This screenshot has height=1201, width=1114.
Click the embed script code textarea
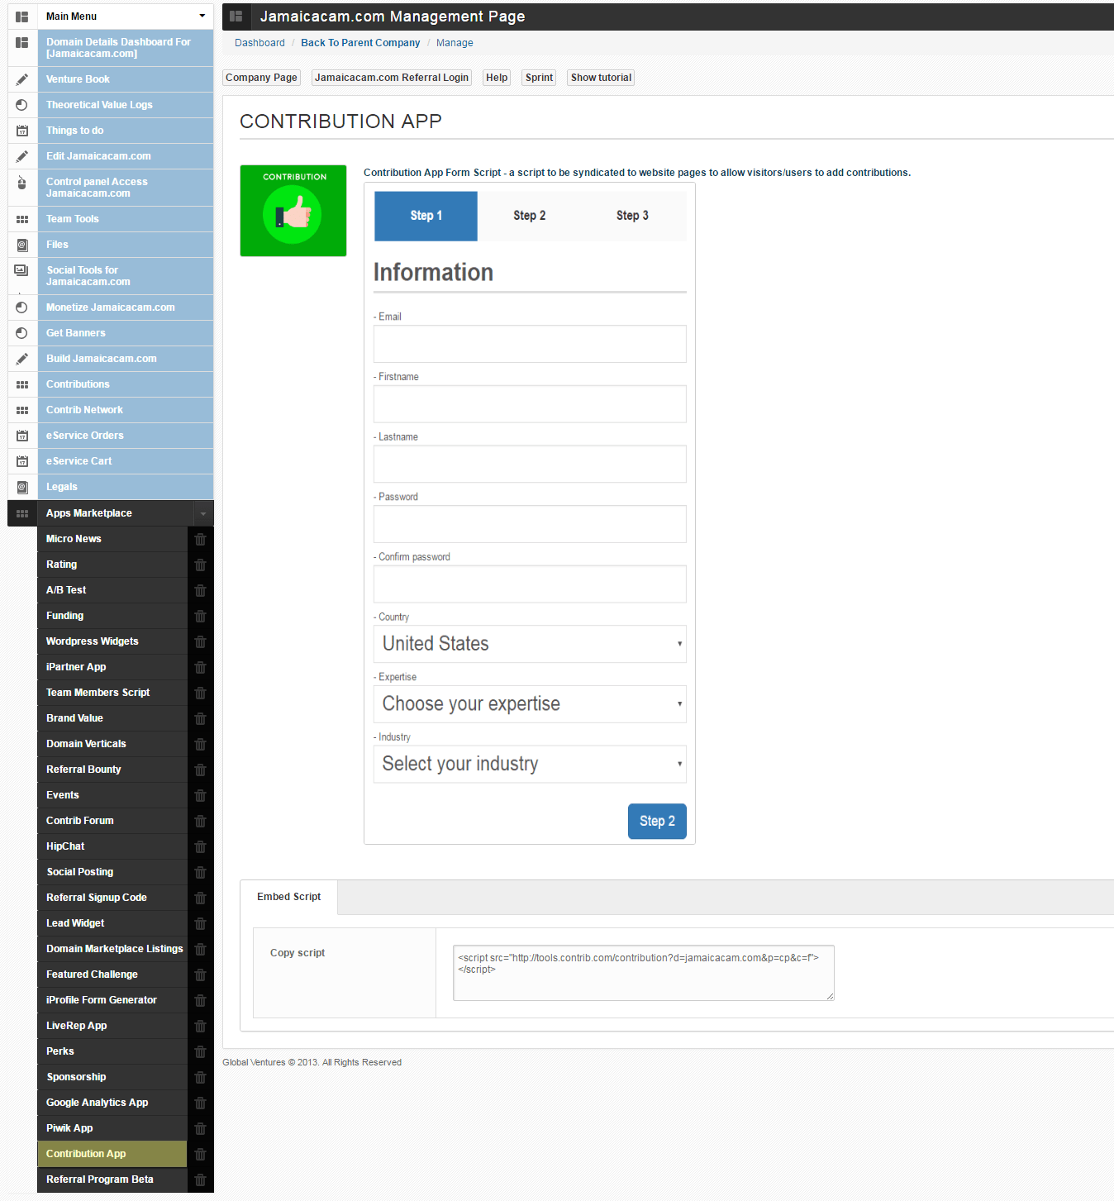(644, 973)
